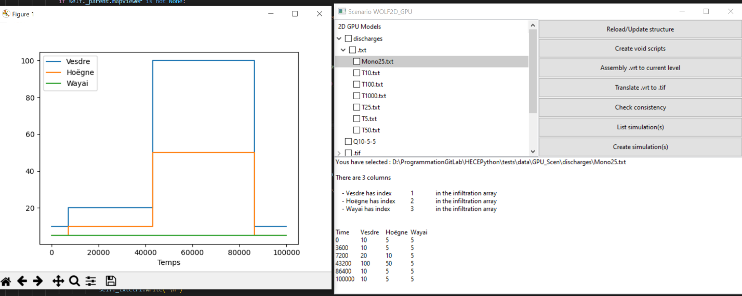Enable the Q10-5-5 checkbox
742x296 pixels.
[x=348, y=141]
